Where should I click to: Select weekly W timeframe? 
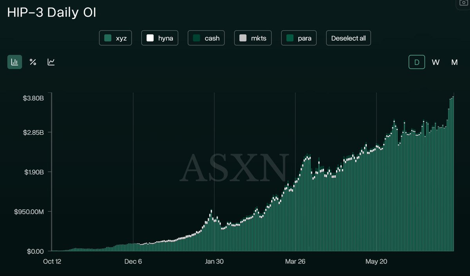click(x=436, y=62)
